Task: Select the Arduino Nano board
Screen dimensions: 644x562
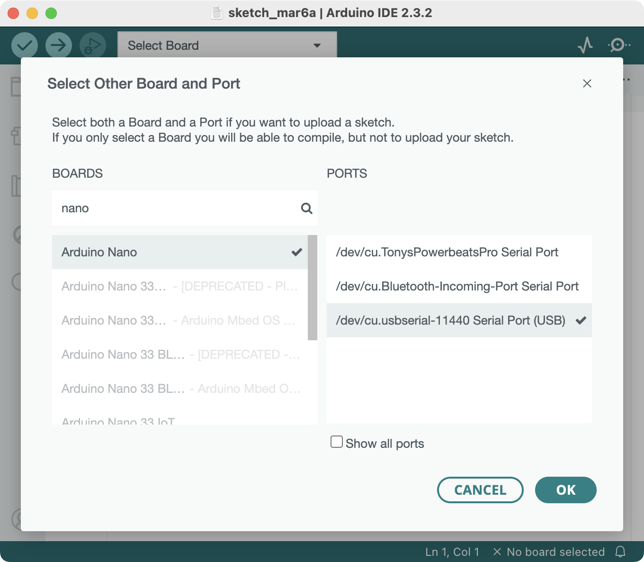Action: (180, 252)
